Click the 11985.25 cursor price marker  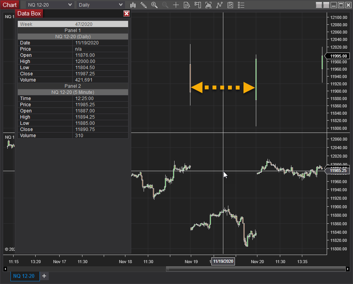click(338, 170)
